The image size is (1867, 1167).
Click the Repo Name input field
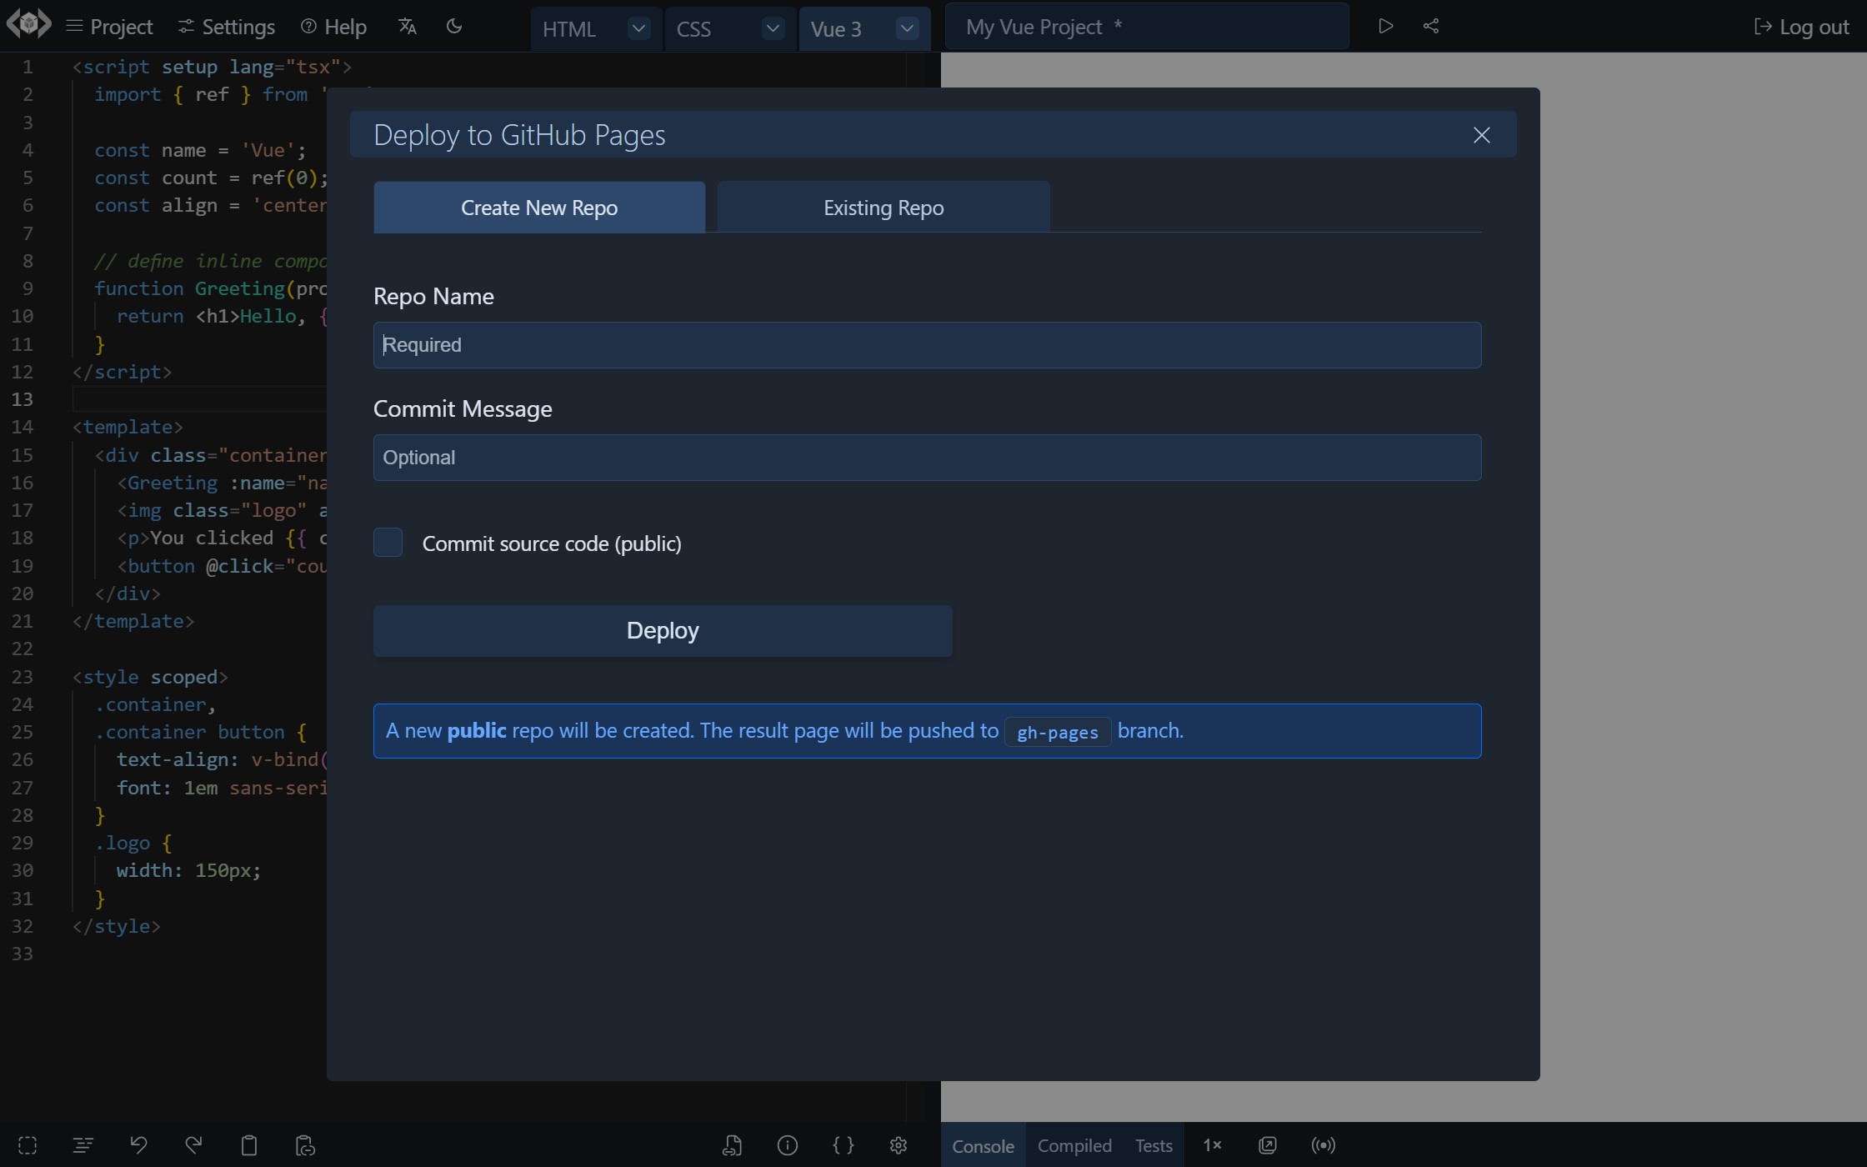[x=926, y=344]
